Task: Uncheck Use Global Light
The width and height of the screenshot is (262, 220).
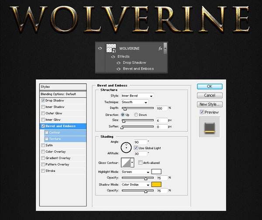Action: [136, 148]
